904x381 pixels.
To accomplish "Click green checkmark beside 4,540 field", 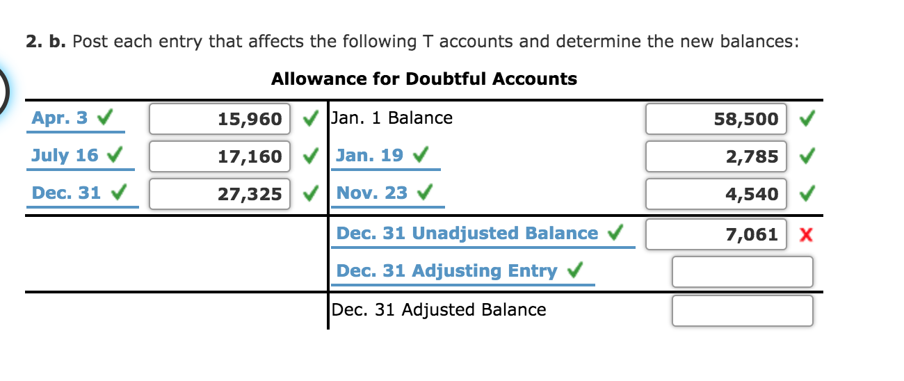I will pos(807,194).
